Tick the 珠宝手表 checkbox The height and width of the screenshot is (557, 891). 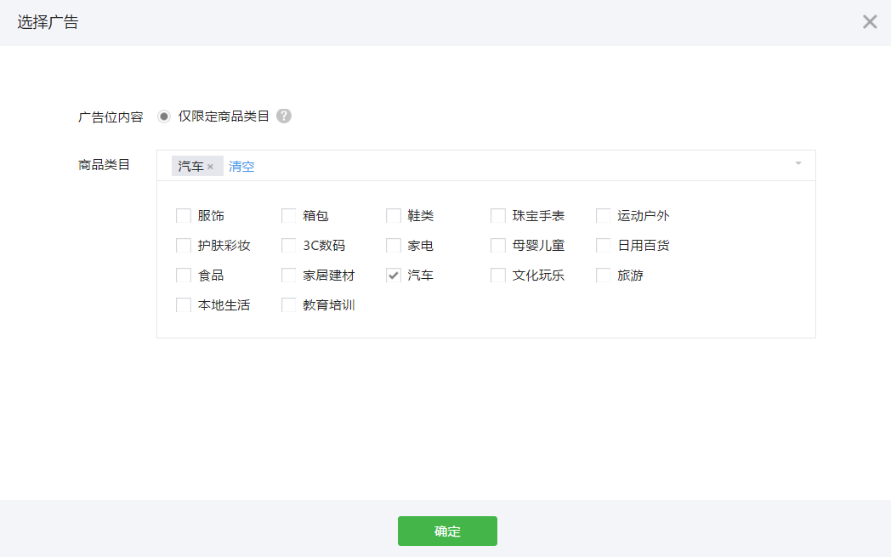click(x=498, y=216)
